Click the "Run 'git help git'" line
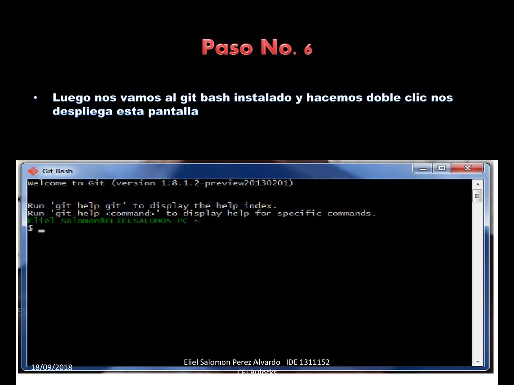The width and height of the screenshot is (514, 385). point(152,206)
